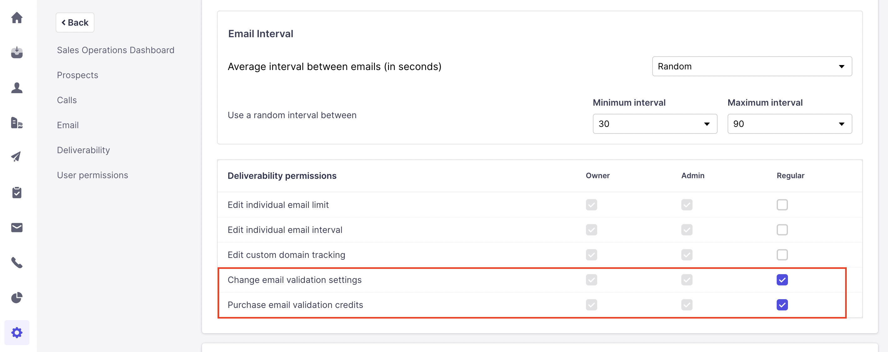Expand the Maximum interval dropdown
The width and height of the screenshot is (888, 352).
(x=790, y=124)
